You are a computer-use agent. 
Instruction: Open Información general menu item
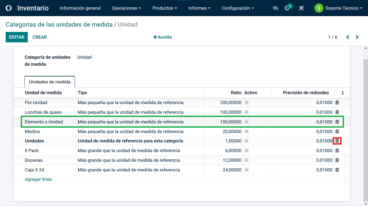point(80,8)
